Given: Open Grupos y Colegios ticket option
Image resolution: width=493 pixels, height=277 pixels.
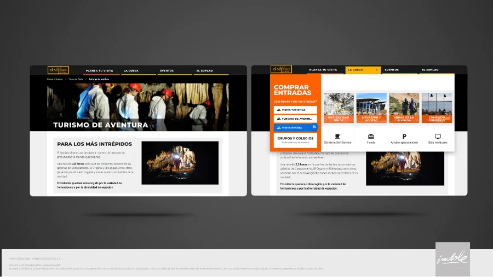Looking at the screenshot, I should click(295, 140).
